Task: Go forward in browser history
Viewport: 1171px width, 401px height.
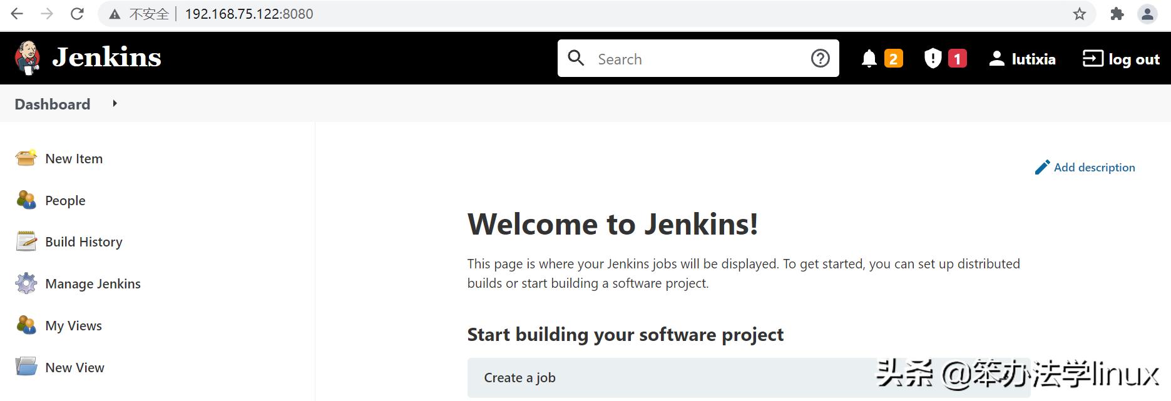Action: [47, 14]
